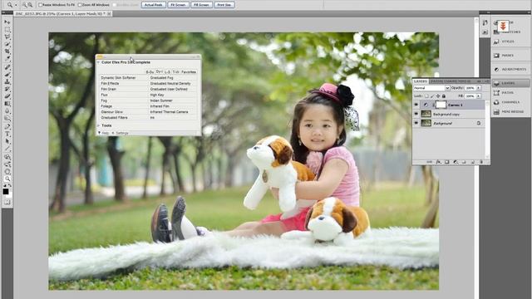Click the Actual Pixels button

pos(153,5)
